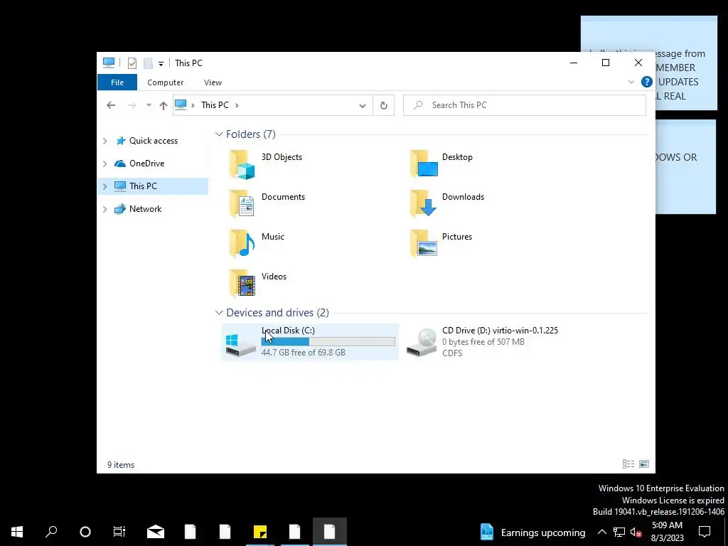Expand the Network tree node

pyautogui.click(x=105, y=209)
